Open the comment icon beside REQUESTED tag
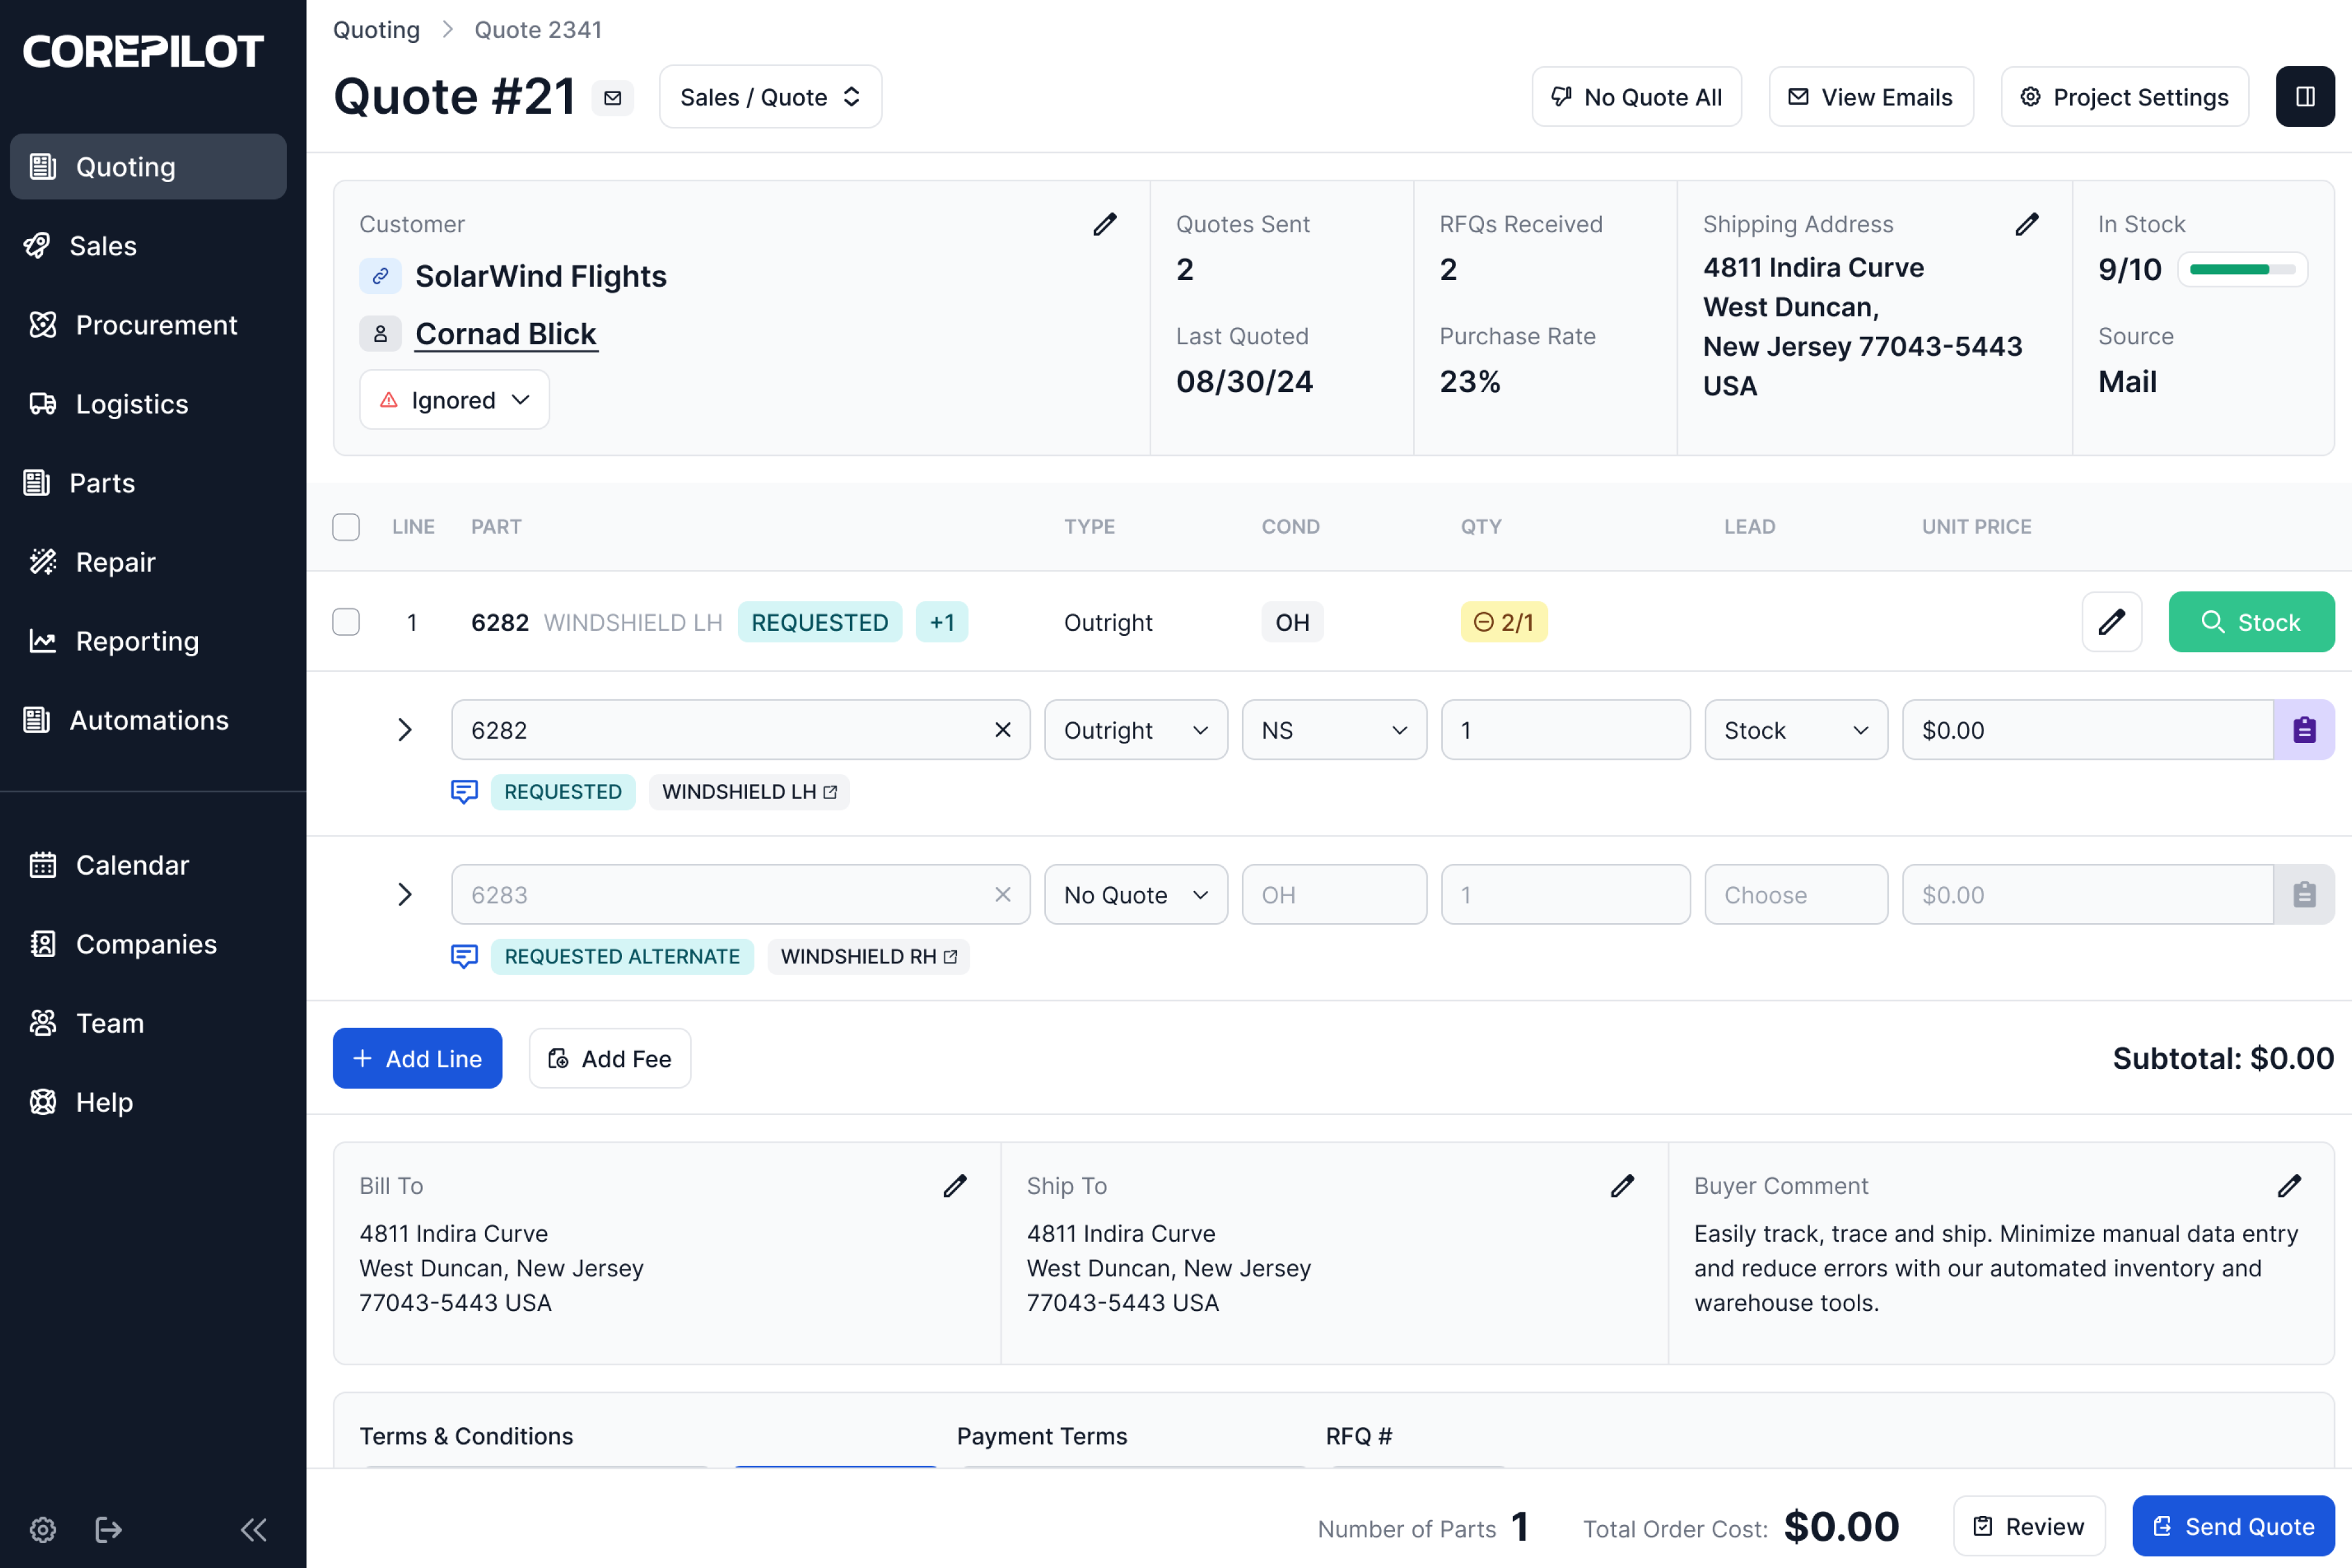 (464, 792)
